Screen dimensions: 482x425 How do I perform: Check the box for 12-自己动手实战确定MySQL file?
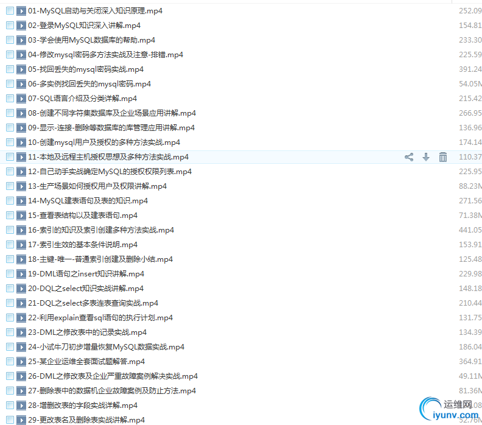point(10,172)
